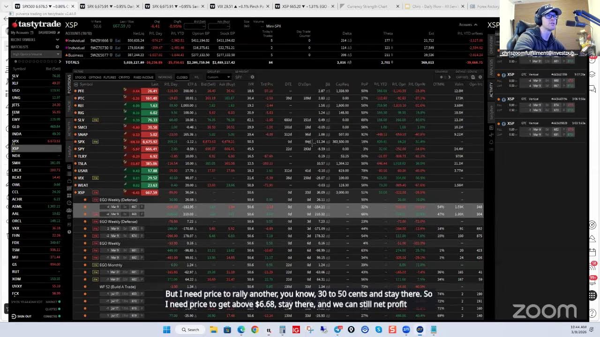The height and width of the screenshot is (337, 600).
Task: Open the watchlists settings gear
Action: click(x=58, y=47)
